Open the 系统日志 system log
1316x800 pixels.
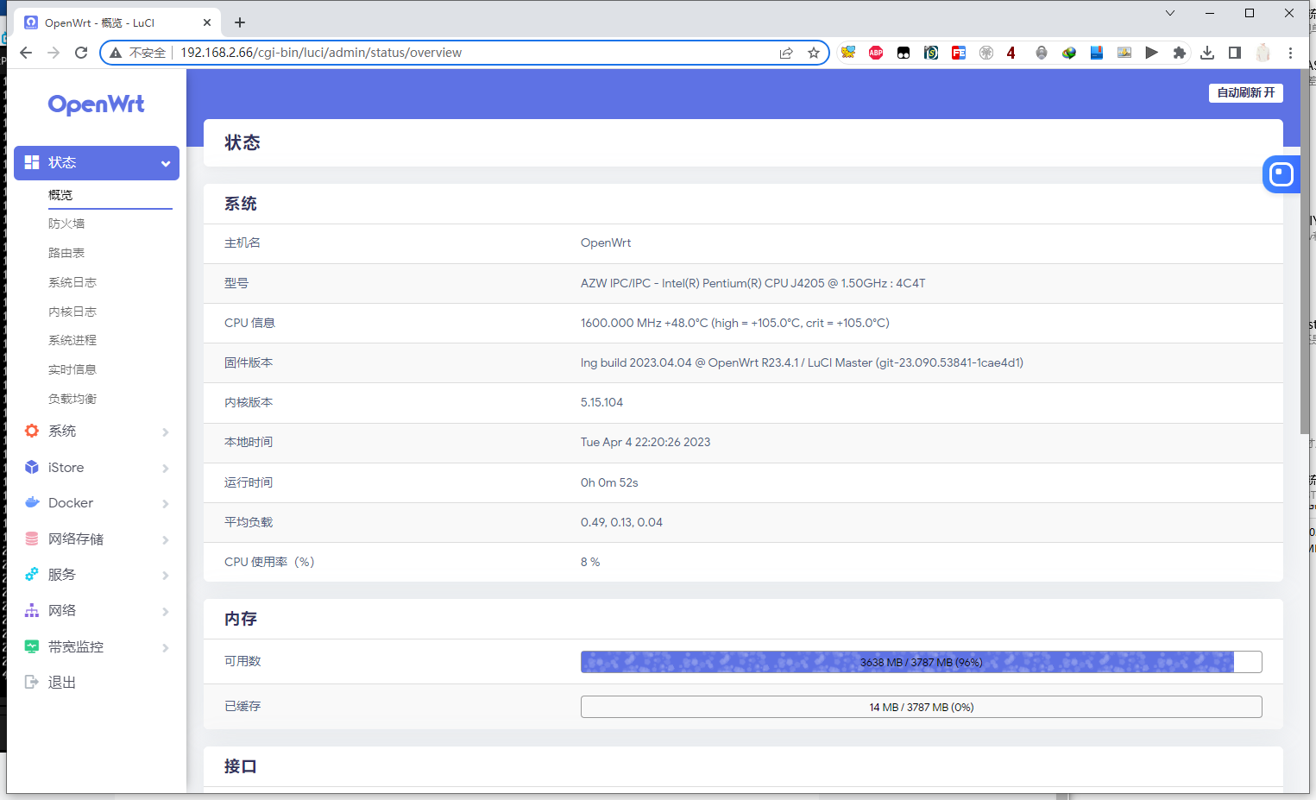72,282
